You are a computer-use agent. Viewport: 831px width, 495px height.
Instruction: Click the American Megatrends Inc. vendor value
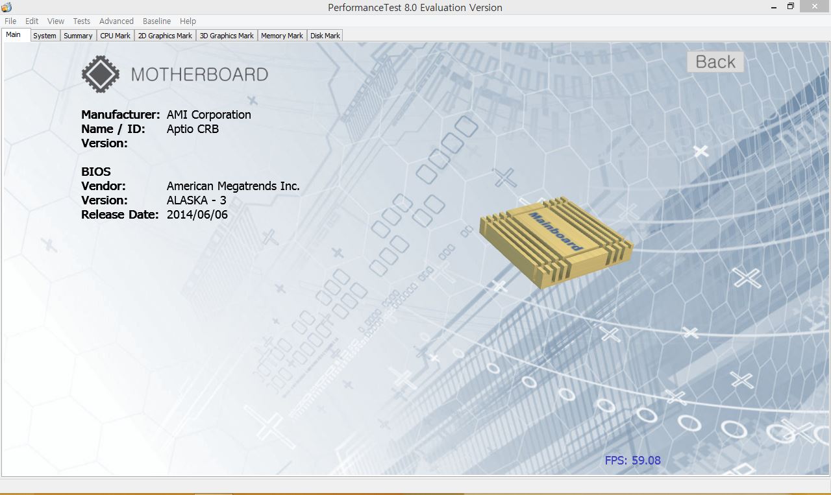(x=233, y=186)
